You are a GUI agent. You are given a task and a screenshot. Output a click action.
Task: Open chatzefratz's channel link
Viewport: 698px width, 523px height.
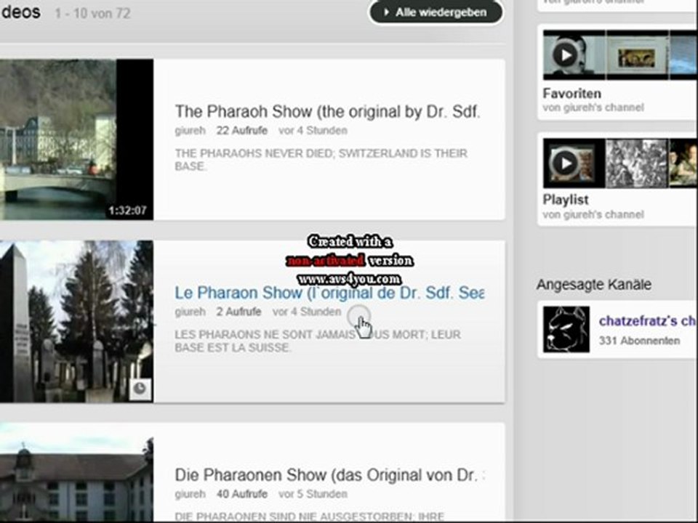point(648,320)
